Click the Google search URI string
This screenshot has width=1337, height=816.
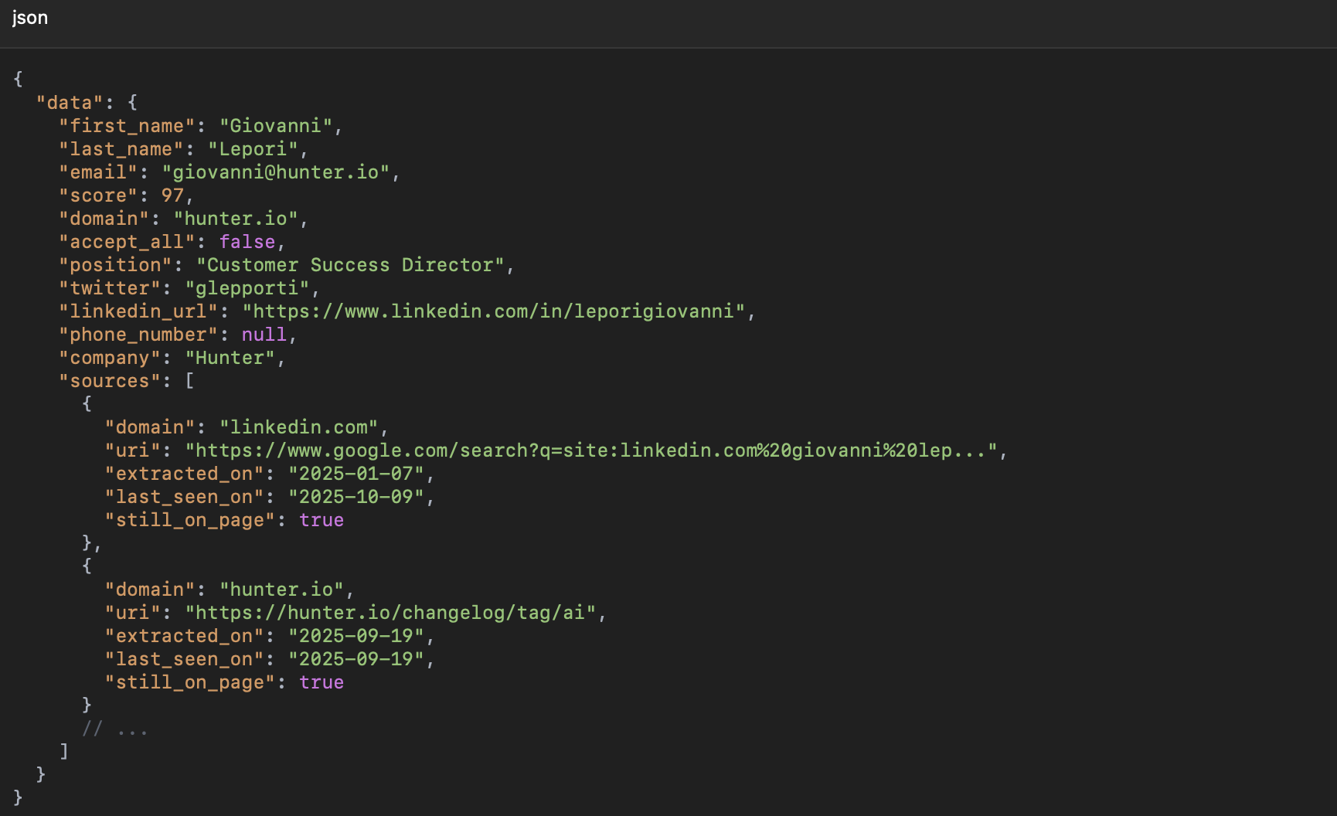591,450
